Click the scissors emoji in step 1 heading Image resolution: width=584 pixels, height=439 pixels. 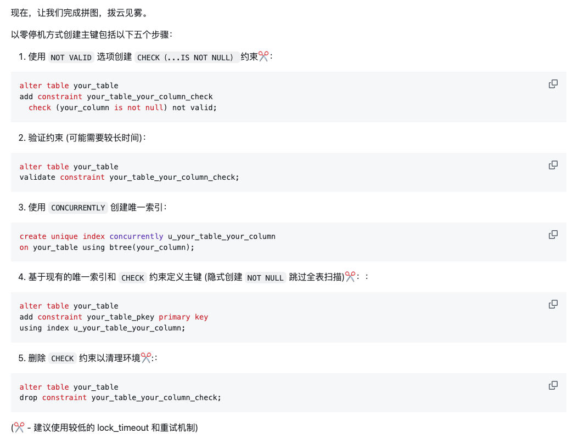pos(263,56)
